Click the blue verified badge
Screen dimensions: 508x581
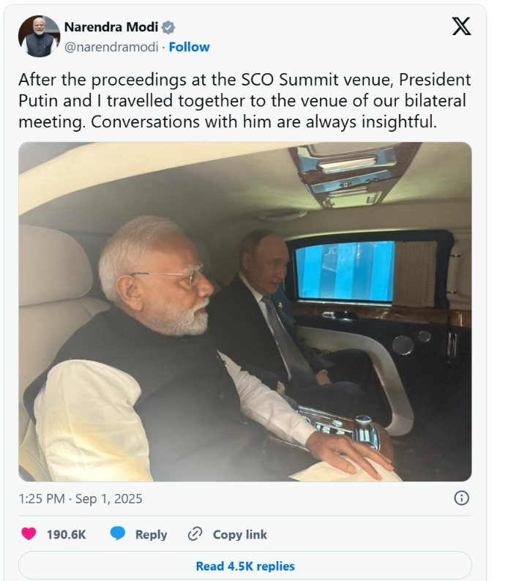click(x=168, y=28)
